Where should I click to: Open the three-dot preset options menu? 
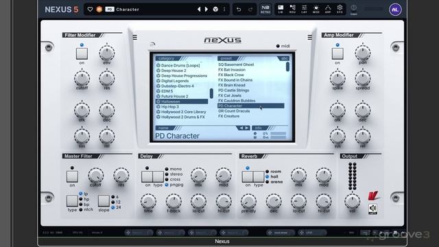(224, 9)
